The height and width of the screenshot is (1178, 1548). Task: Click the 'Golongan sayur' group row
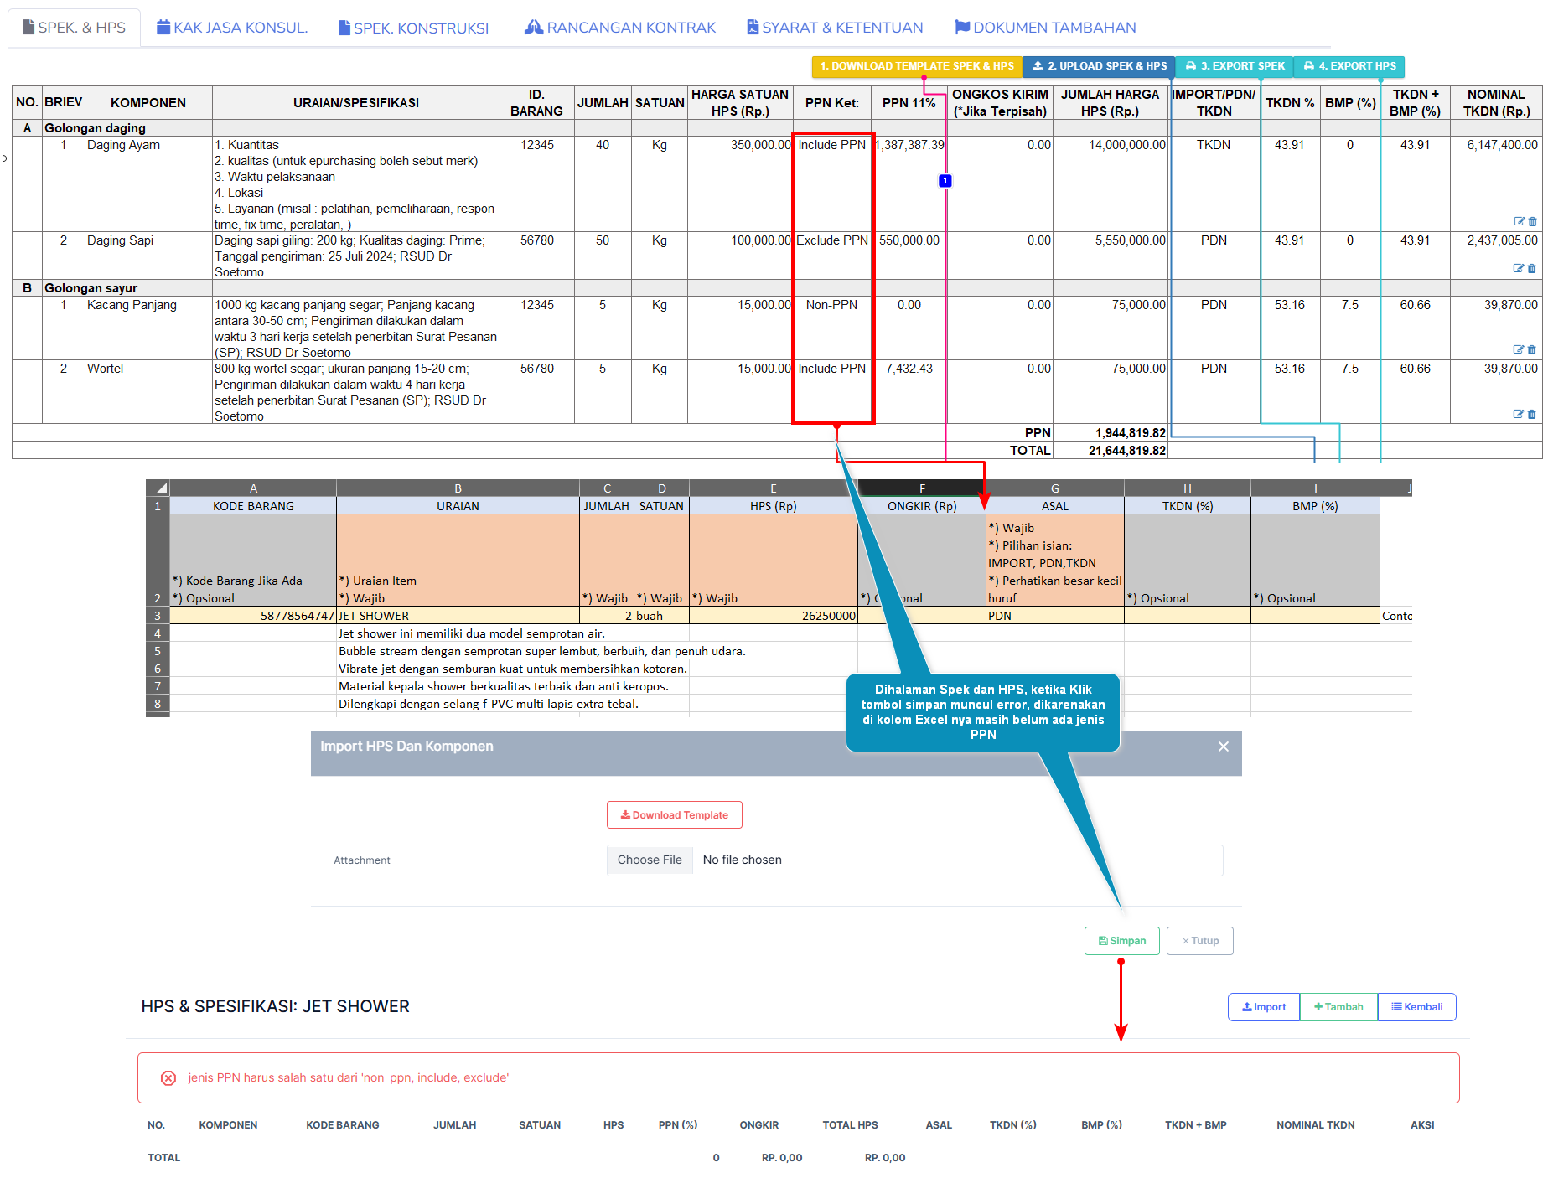(x=777, y=288)
